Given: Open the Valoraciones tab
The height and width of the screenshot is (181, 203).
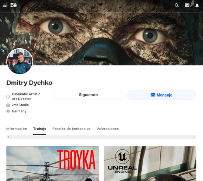Looking at the screenshot, I should 108,129.
